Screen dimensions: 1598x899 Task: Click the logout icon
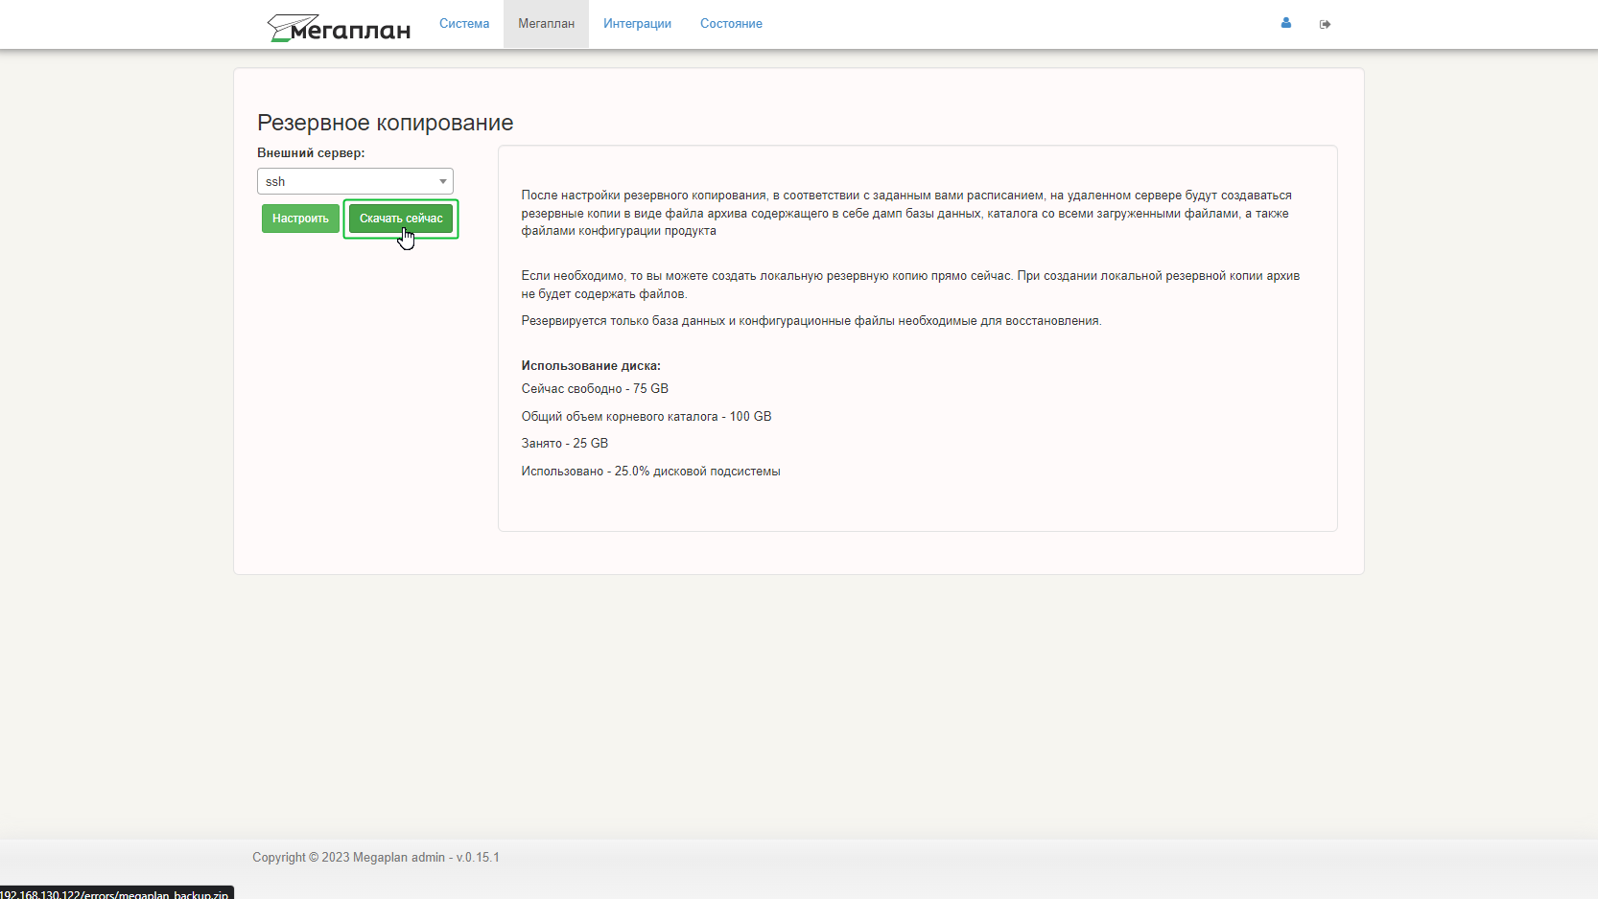coord(1325,24)
